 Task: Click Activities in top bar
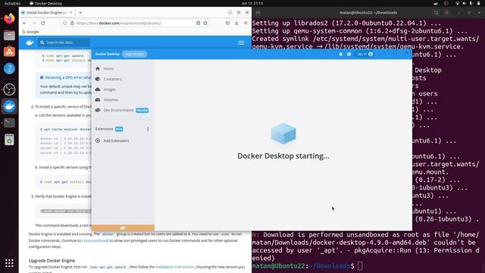click(12, 3)
